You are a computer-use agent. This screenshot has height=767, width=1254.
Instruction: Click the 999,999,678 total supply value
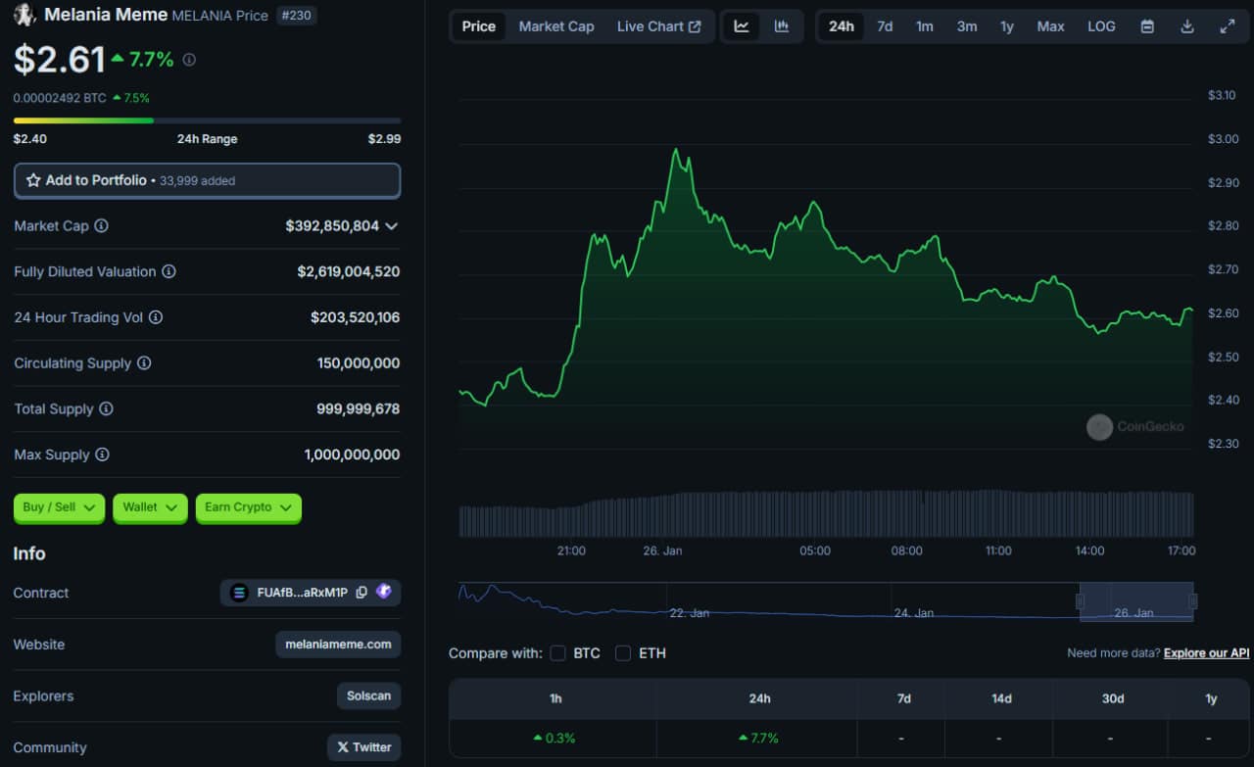[x=359, y=408]
